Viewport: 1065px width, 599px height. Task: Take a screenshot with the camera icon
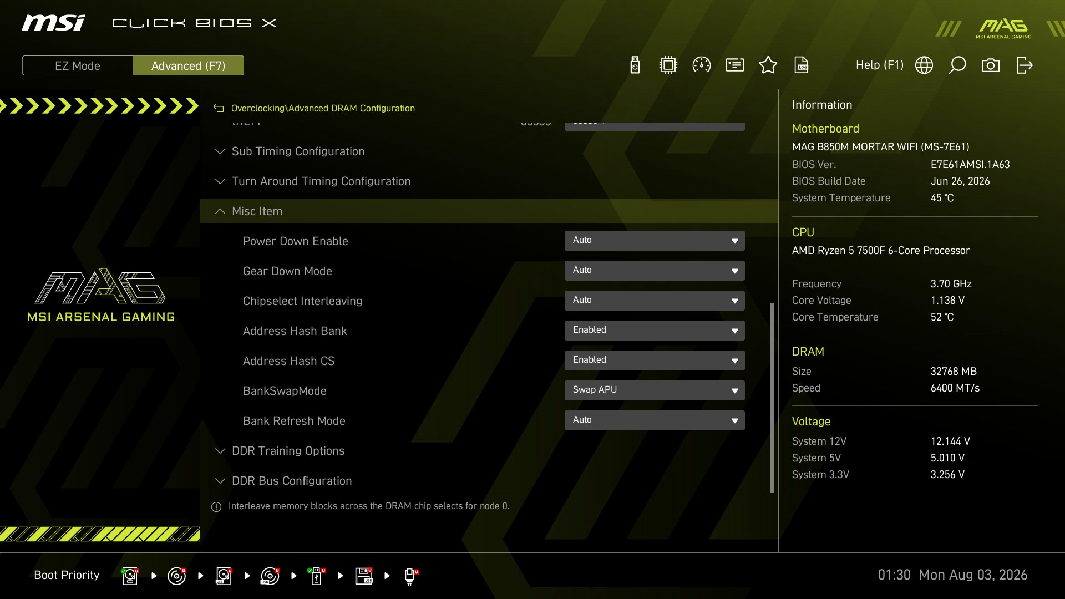pos(991,65)
